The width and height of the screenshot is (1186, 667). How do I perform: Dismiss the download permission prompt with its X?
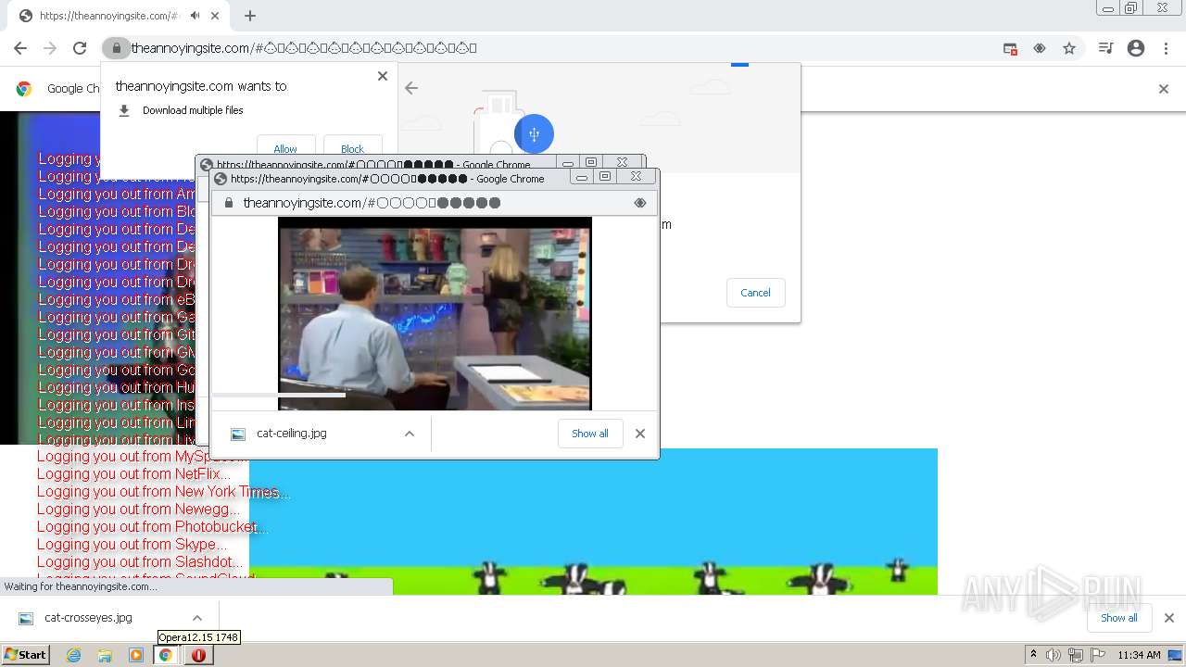point(383,76)
